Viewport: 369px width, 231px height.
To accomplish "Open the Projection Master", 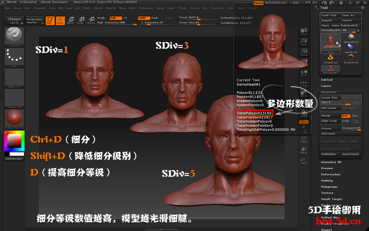I will (35, 21).
